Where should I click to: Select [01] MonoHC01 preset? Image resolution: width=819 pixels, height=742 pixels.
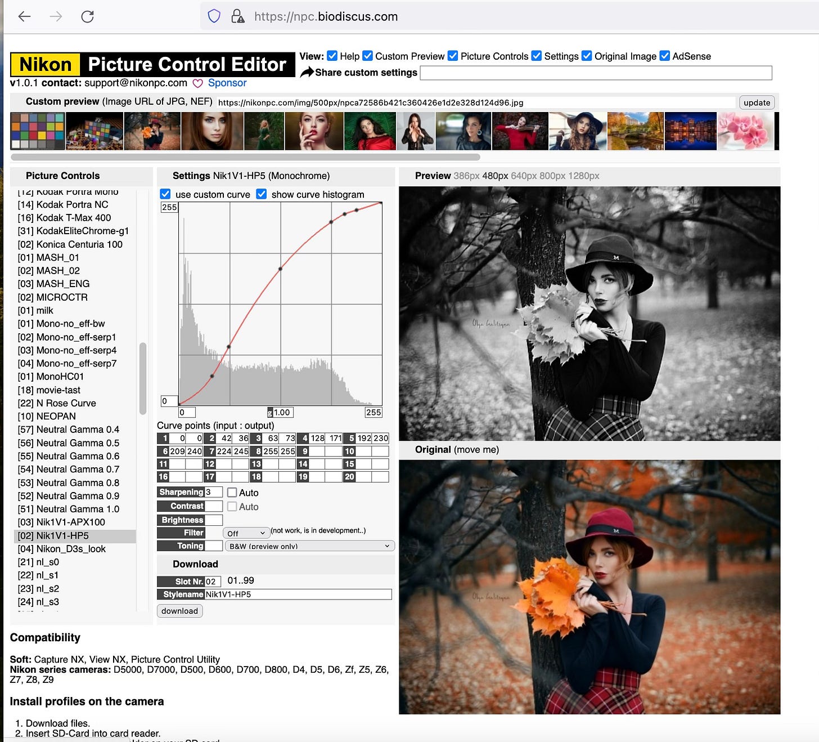51,377
